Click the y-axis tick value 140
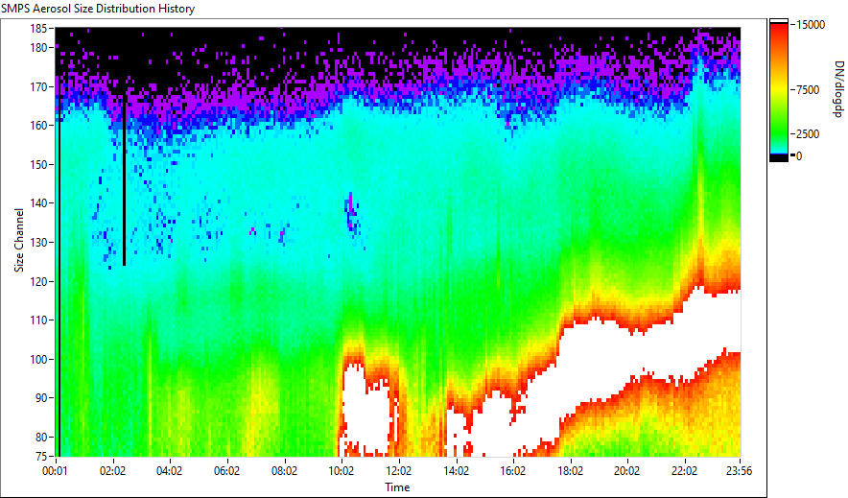The image size is (848, 498). pyautogui.click(x=38, y=203)
